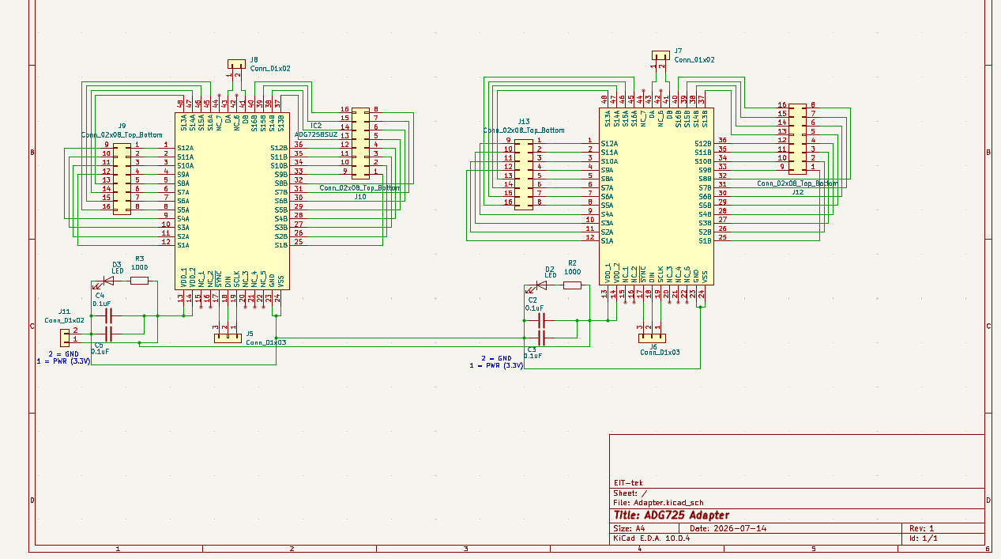Click the R3 reference label
Screen dimensions: 1001x559
point(139,258)
